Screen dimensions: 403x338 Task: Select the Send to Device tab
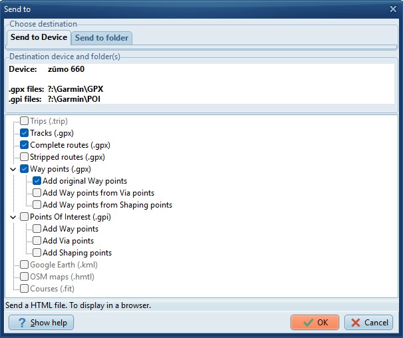click(39, 37)
